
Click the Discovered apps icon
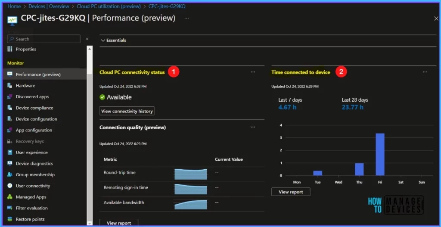click(10, 97)
